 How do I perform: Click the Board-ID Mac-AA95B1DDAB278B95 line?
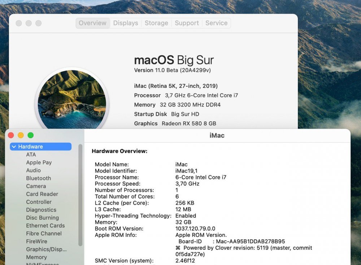coord(232,242)
